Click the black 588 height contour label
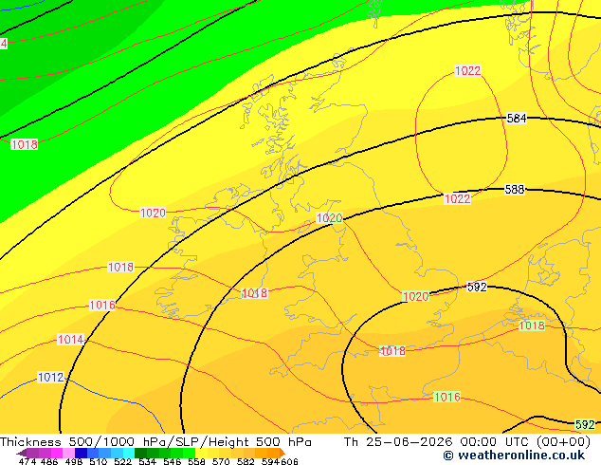This screenshot has width=601, height=465. tap(515, 189)
